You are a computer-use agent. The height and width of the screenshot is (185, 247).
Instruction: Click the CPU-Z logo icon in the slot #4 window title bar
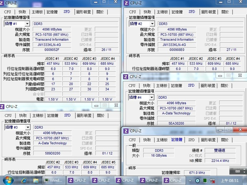126,77
